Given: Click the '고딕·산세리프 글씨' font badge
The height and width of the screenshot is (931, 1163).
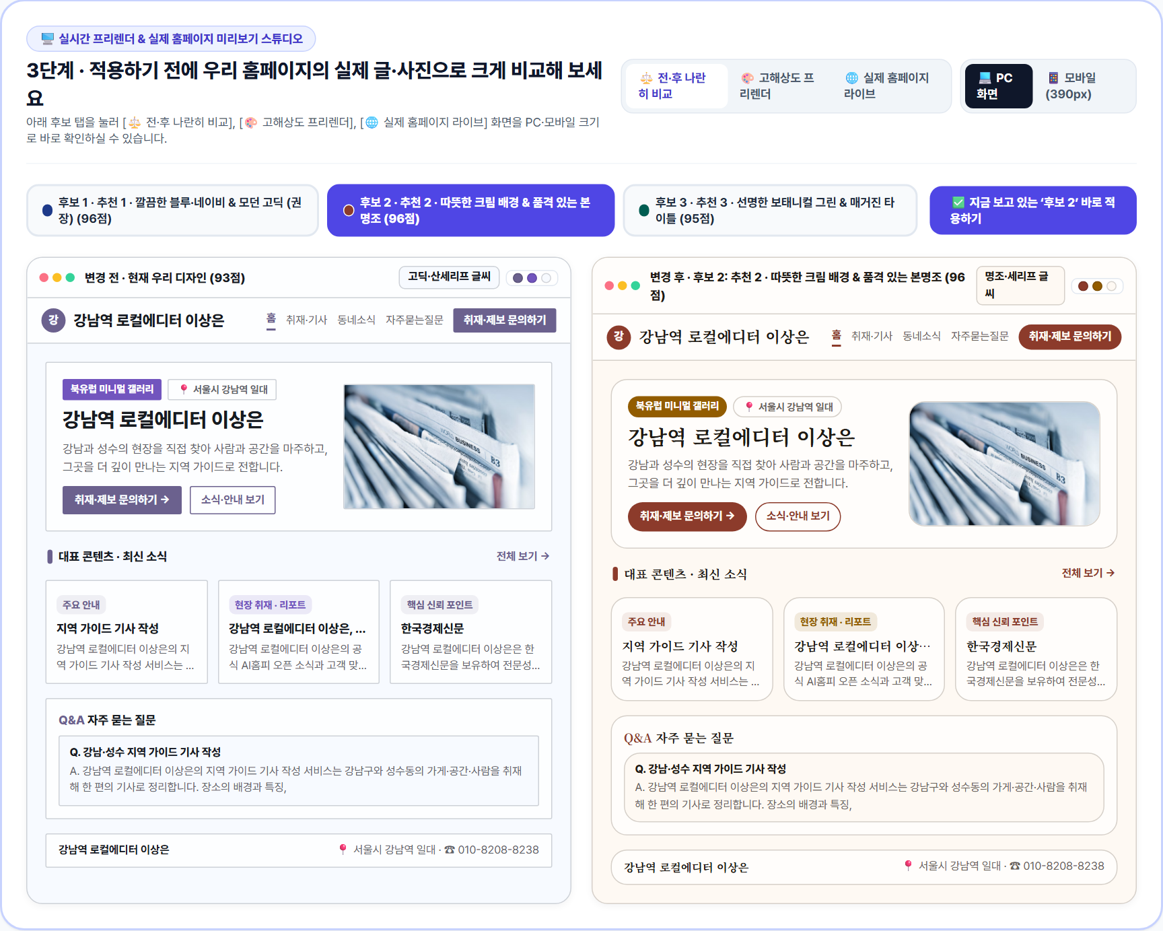Looking at the screenshot, I should click(x=449, y=277).
